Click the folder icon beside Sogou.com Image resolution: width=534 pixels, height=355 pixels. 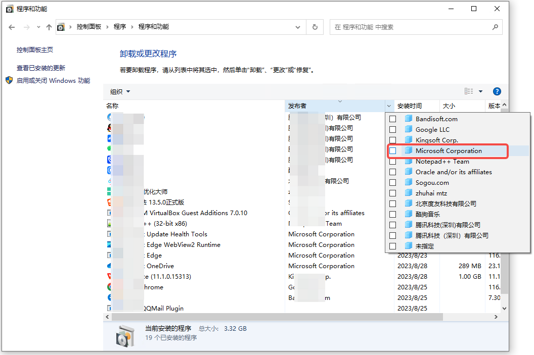click(x=408, y=182)
